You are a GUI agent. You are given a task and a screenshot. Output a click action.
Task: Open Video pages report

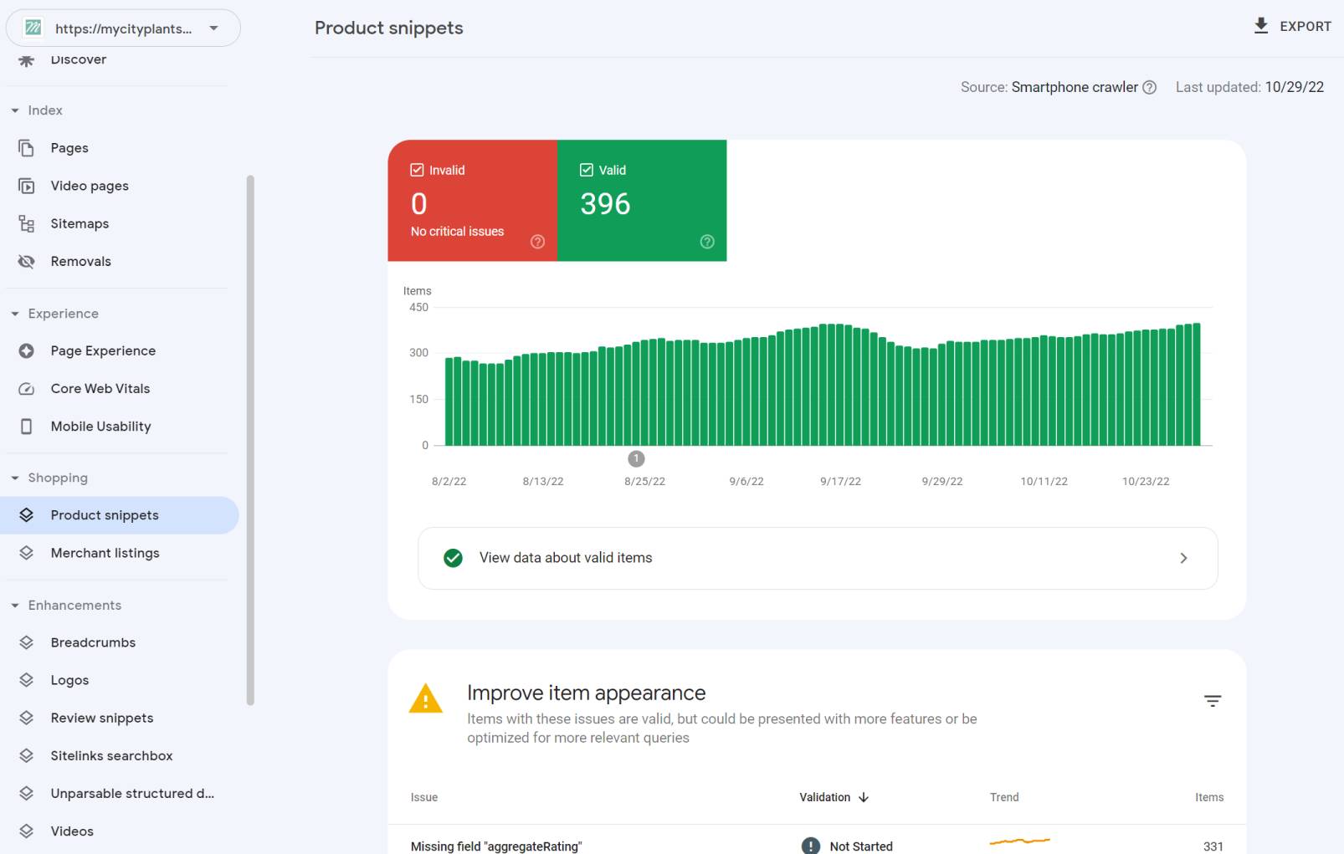(90, 186)
